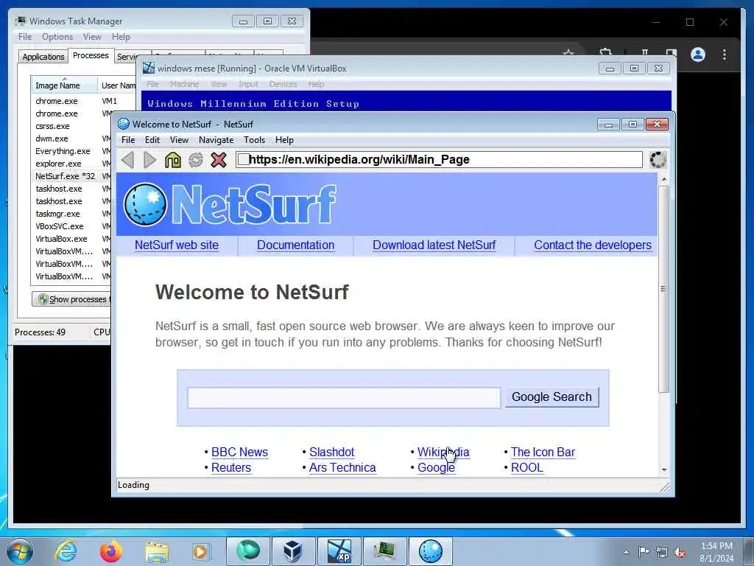Click in the Google search text box
The image size is (754, 566).
(344, 397)
